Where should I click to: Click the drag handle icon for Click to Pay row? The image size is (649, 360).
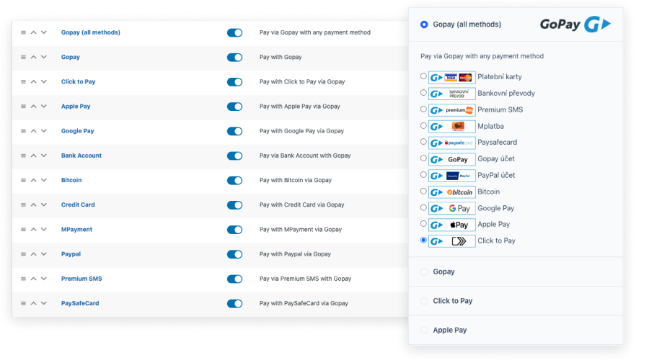(23, 82)
